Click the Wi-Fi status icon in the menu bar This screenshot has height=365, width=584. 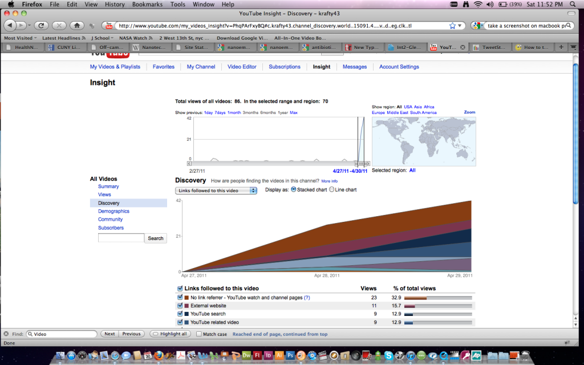[478, 4]
